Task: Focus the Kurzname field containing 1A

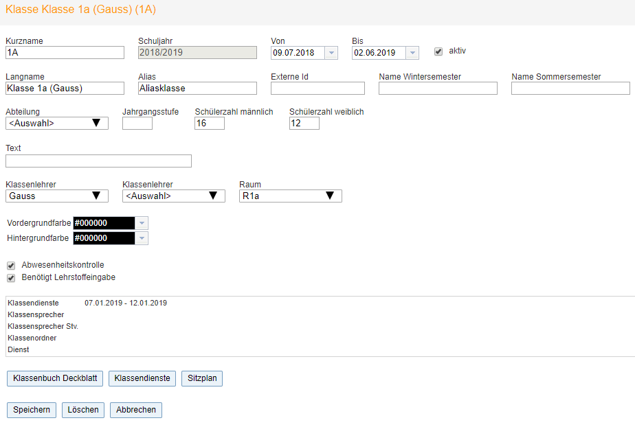Action: pos(65,53)
